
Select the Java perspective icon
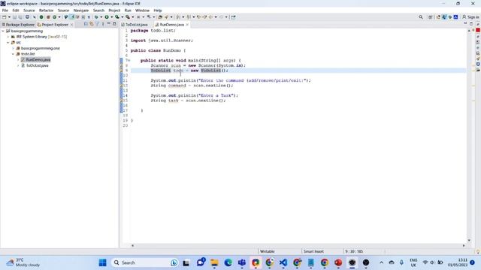click(x=444, y=17)
